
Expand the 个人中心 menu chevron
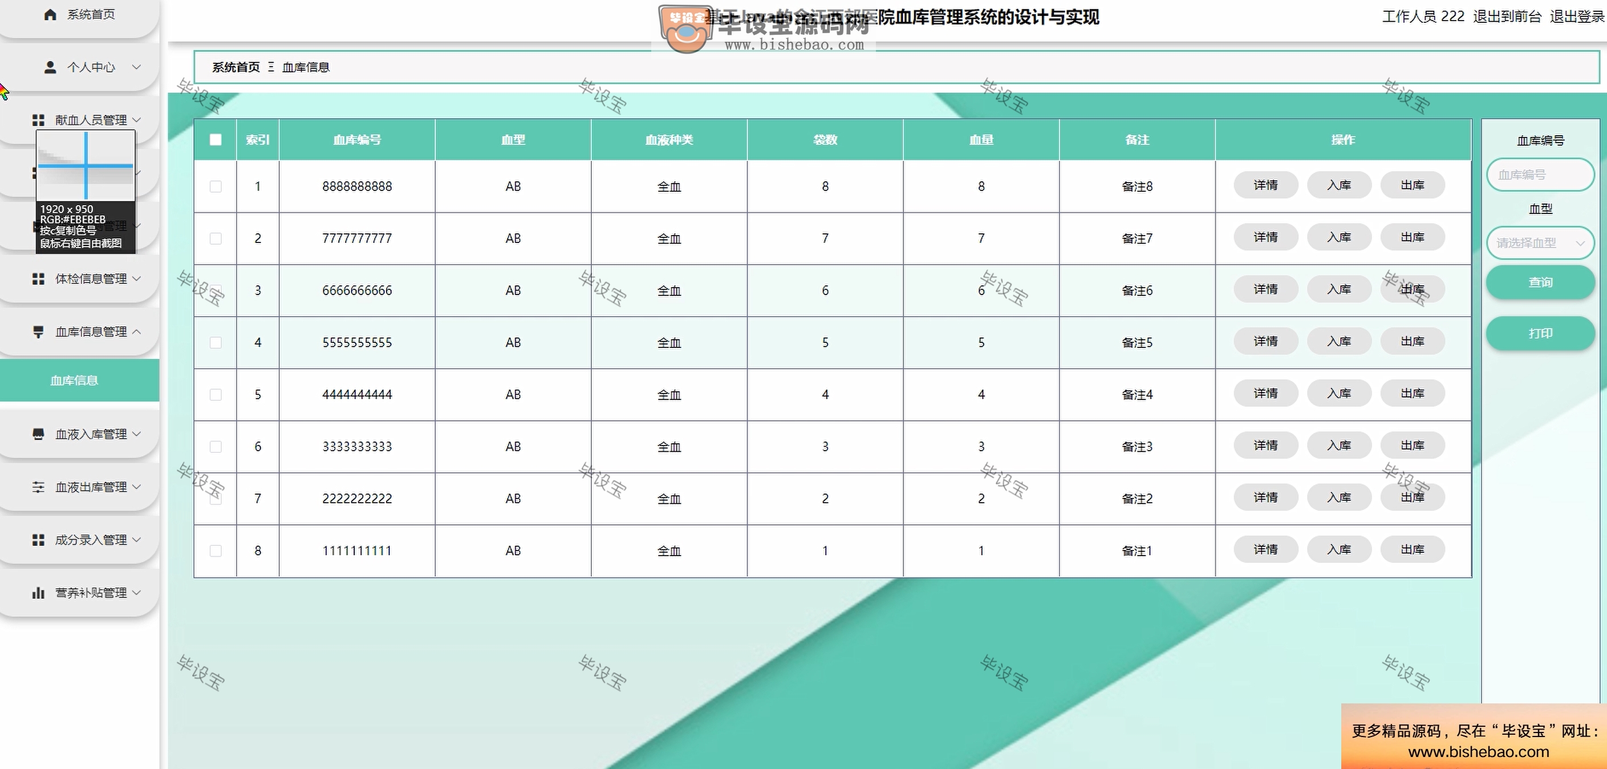[137, 67]
